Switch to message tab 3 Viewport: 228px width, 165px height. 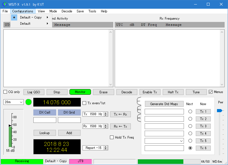pos(139,118)
